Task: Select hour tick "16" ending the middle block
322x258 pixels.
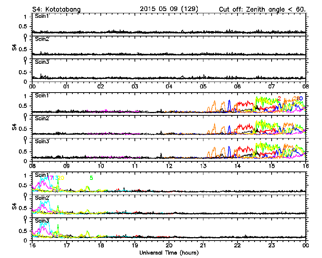Action: coord(306,166)
